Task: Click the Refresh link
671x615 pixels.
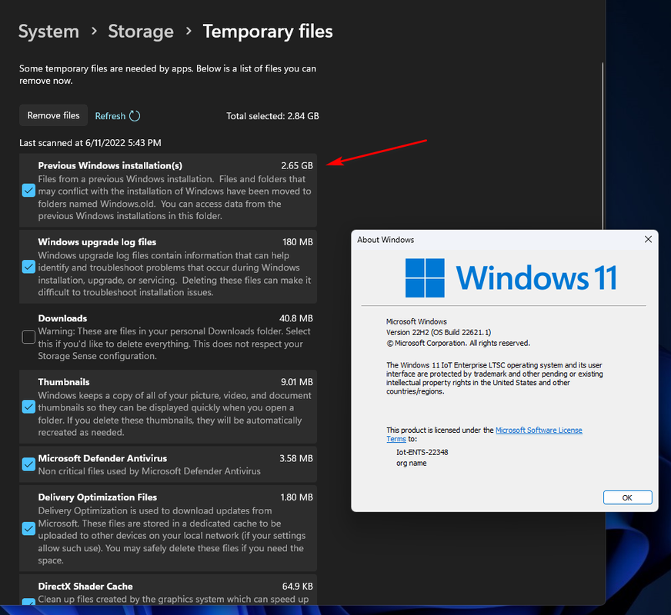Action: [x=110, y=116]
